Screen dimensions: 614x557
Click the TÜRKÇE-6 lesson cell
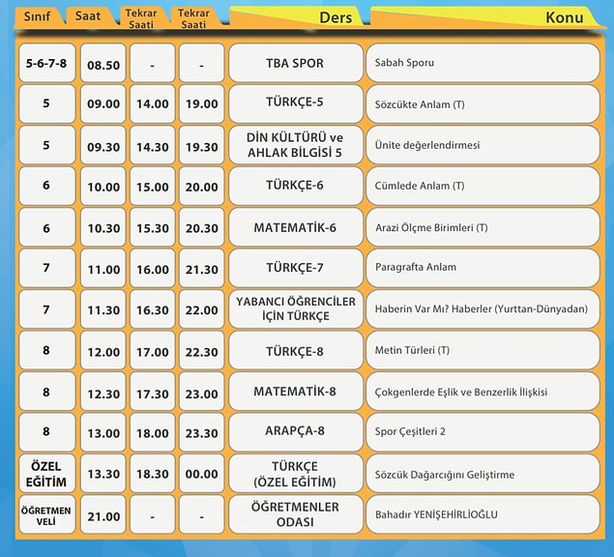tap(296, 186)
